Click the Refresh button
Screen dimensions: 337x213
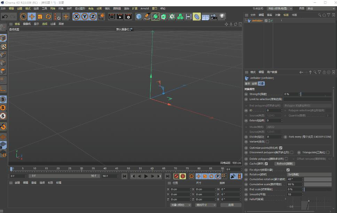pyautogui.click(x=284, y=164)
